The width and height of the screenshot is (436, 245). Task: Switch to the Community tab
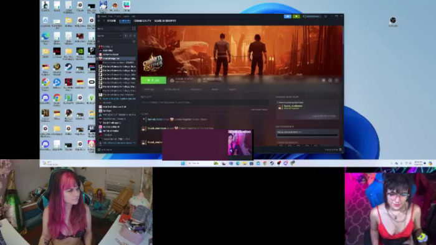[142, 21]
